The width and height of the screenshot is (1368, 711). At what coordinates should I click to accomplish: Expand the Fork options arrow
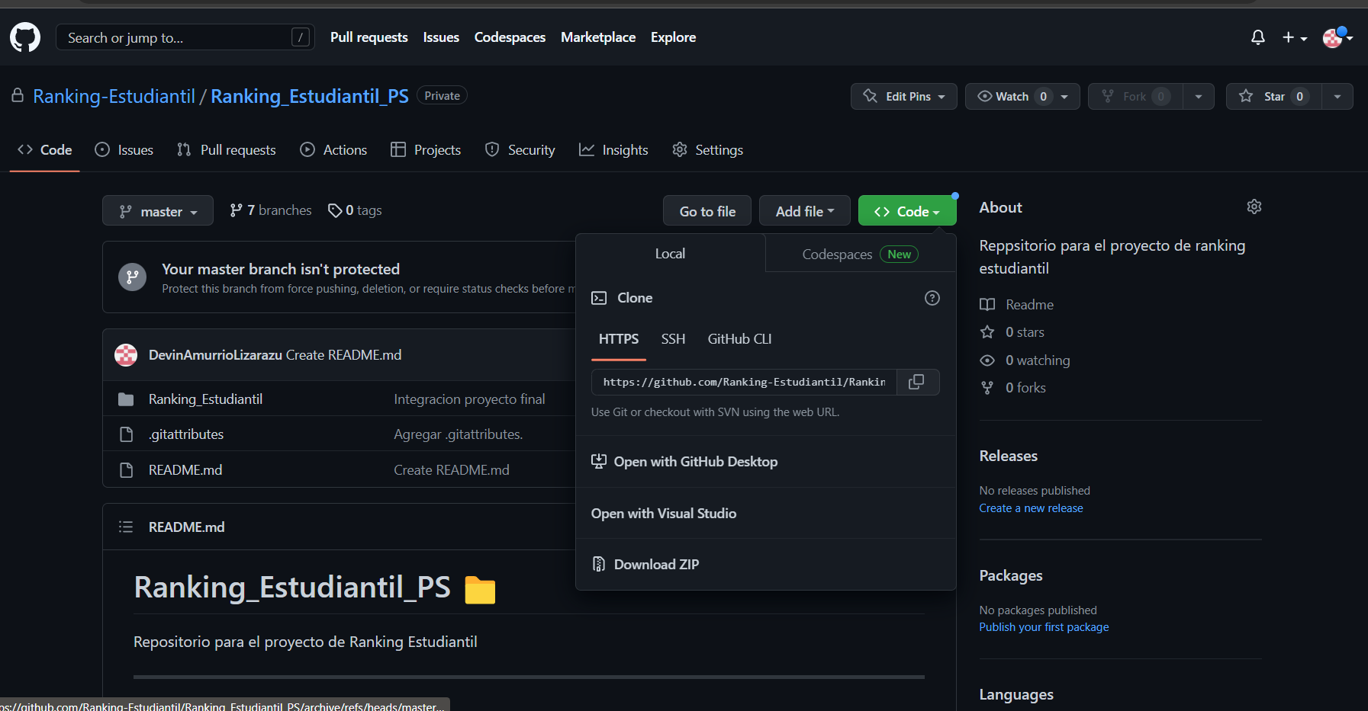tap(1199, 97)
